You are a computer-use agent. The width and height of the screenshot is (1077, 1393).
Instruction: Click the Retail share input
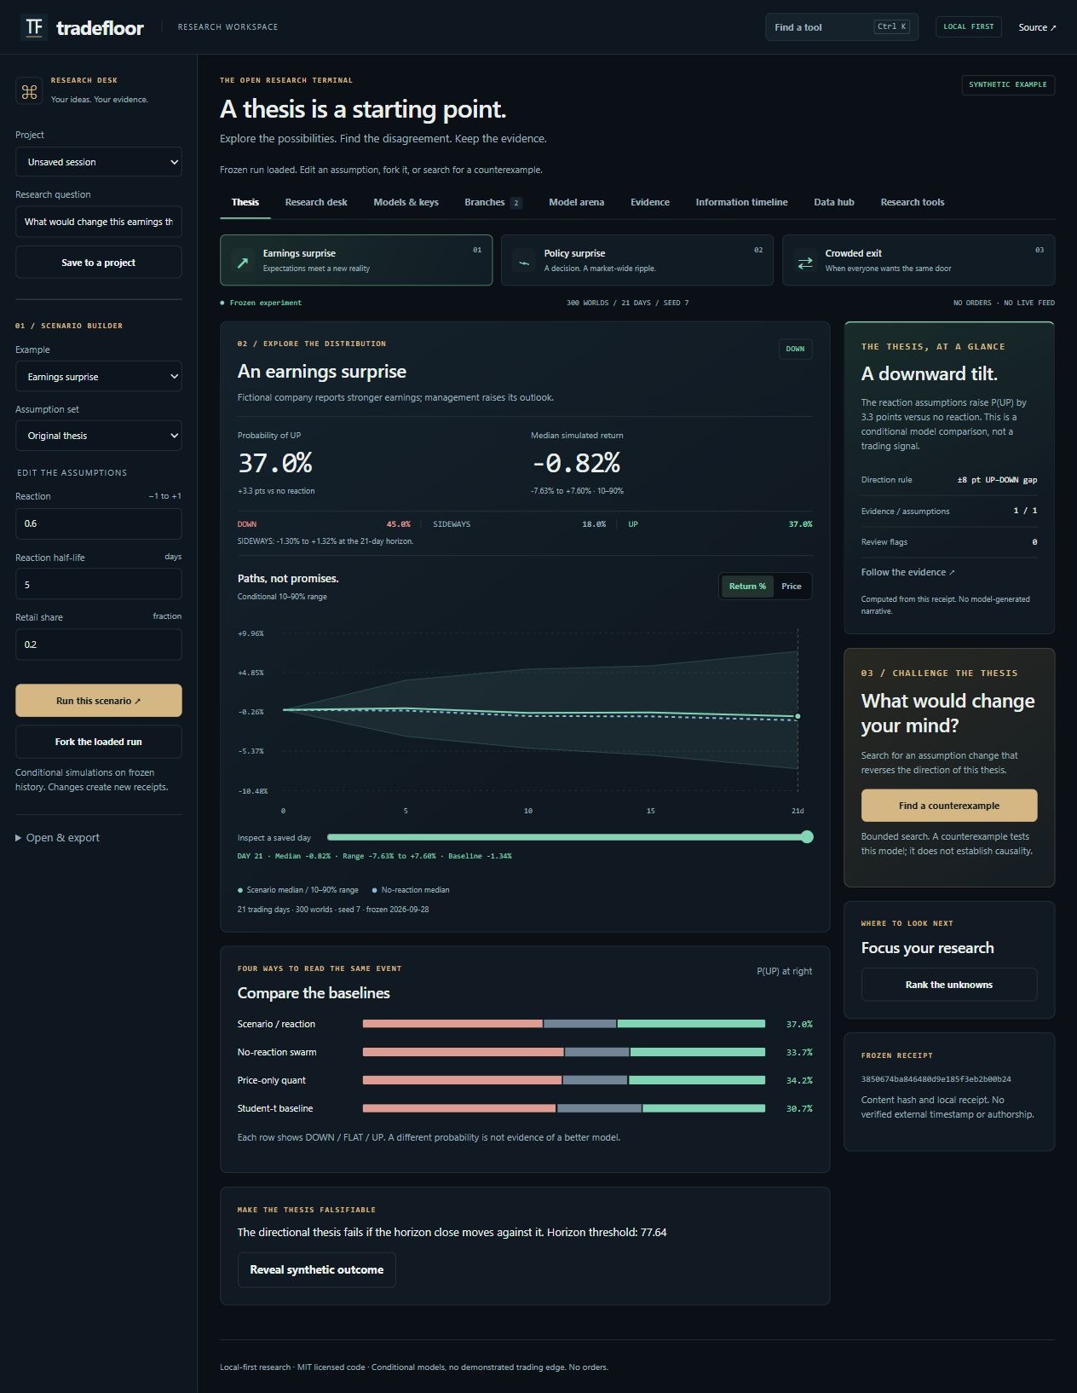click(x=99, y=644)
